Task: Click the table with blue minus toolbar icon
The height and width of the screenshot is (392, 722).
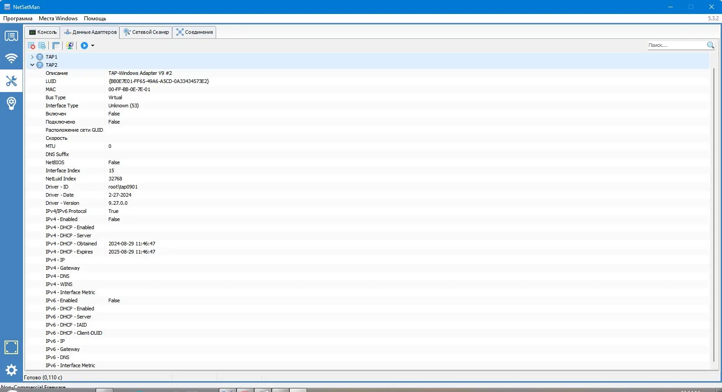Action: (42, 46)
